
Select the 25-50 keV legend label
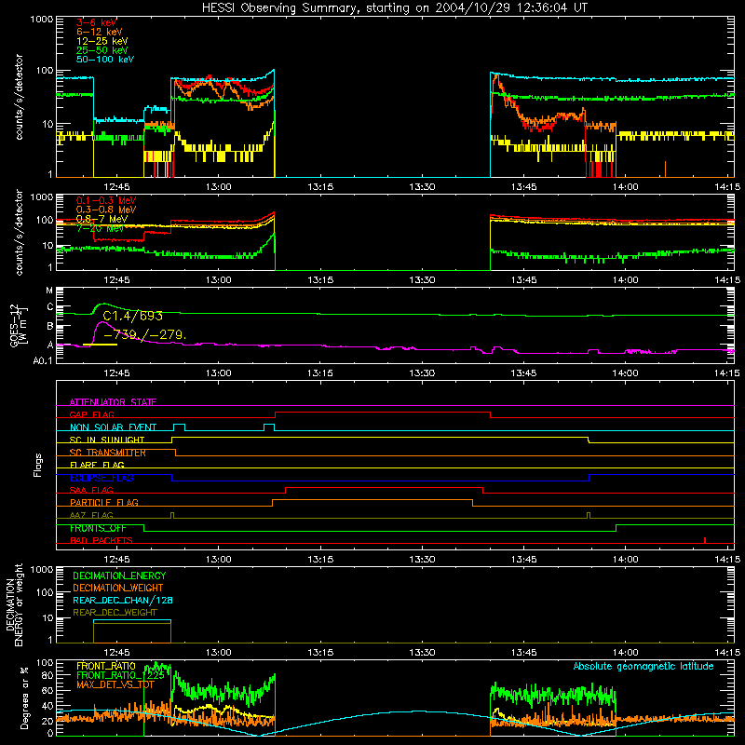click(102, 50)
